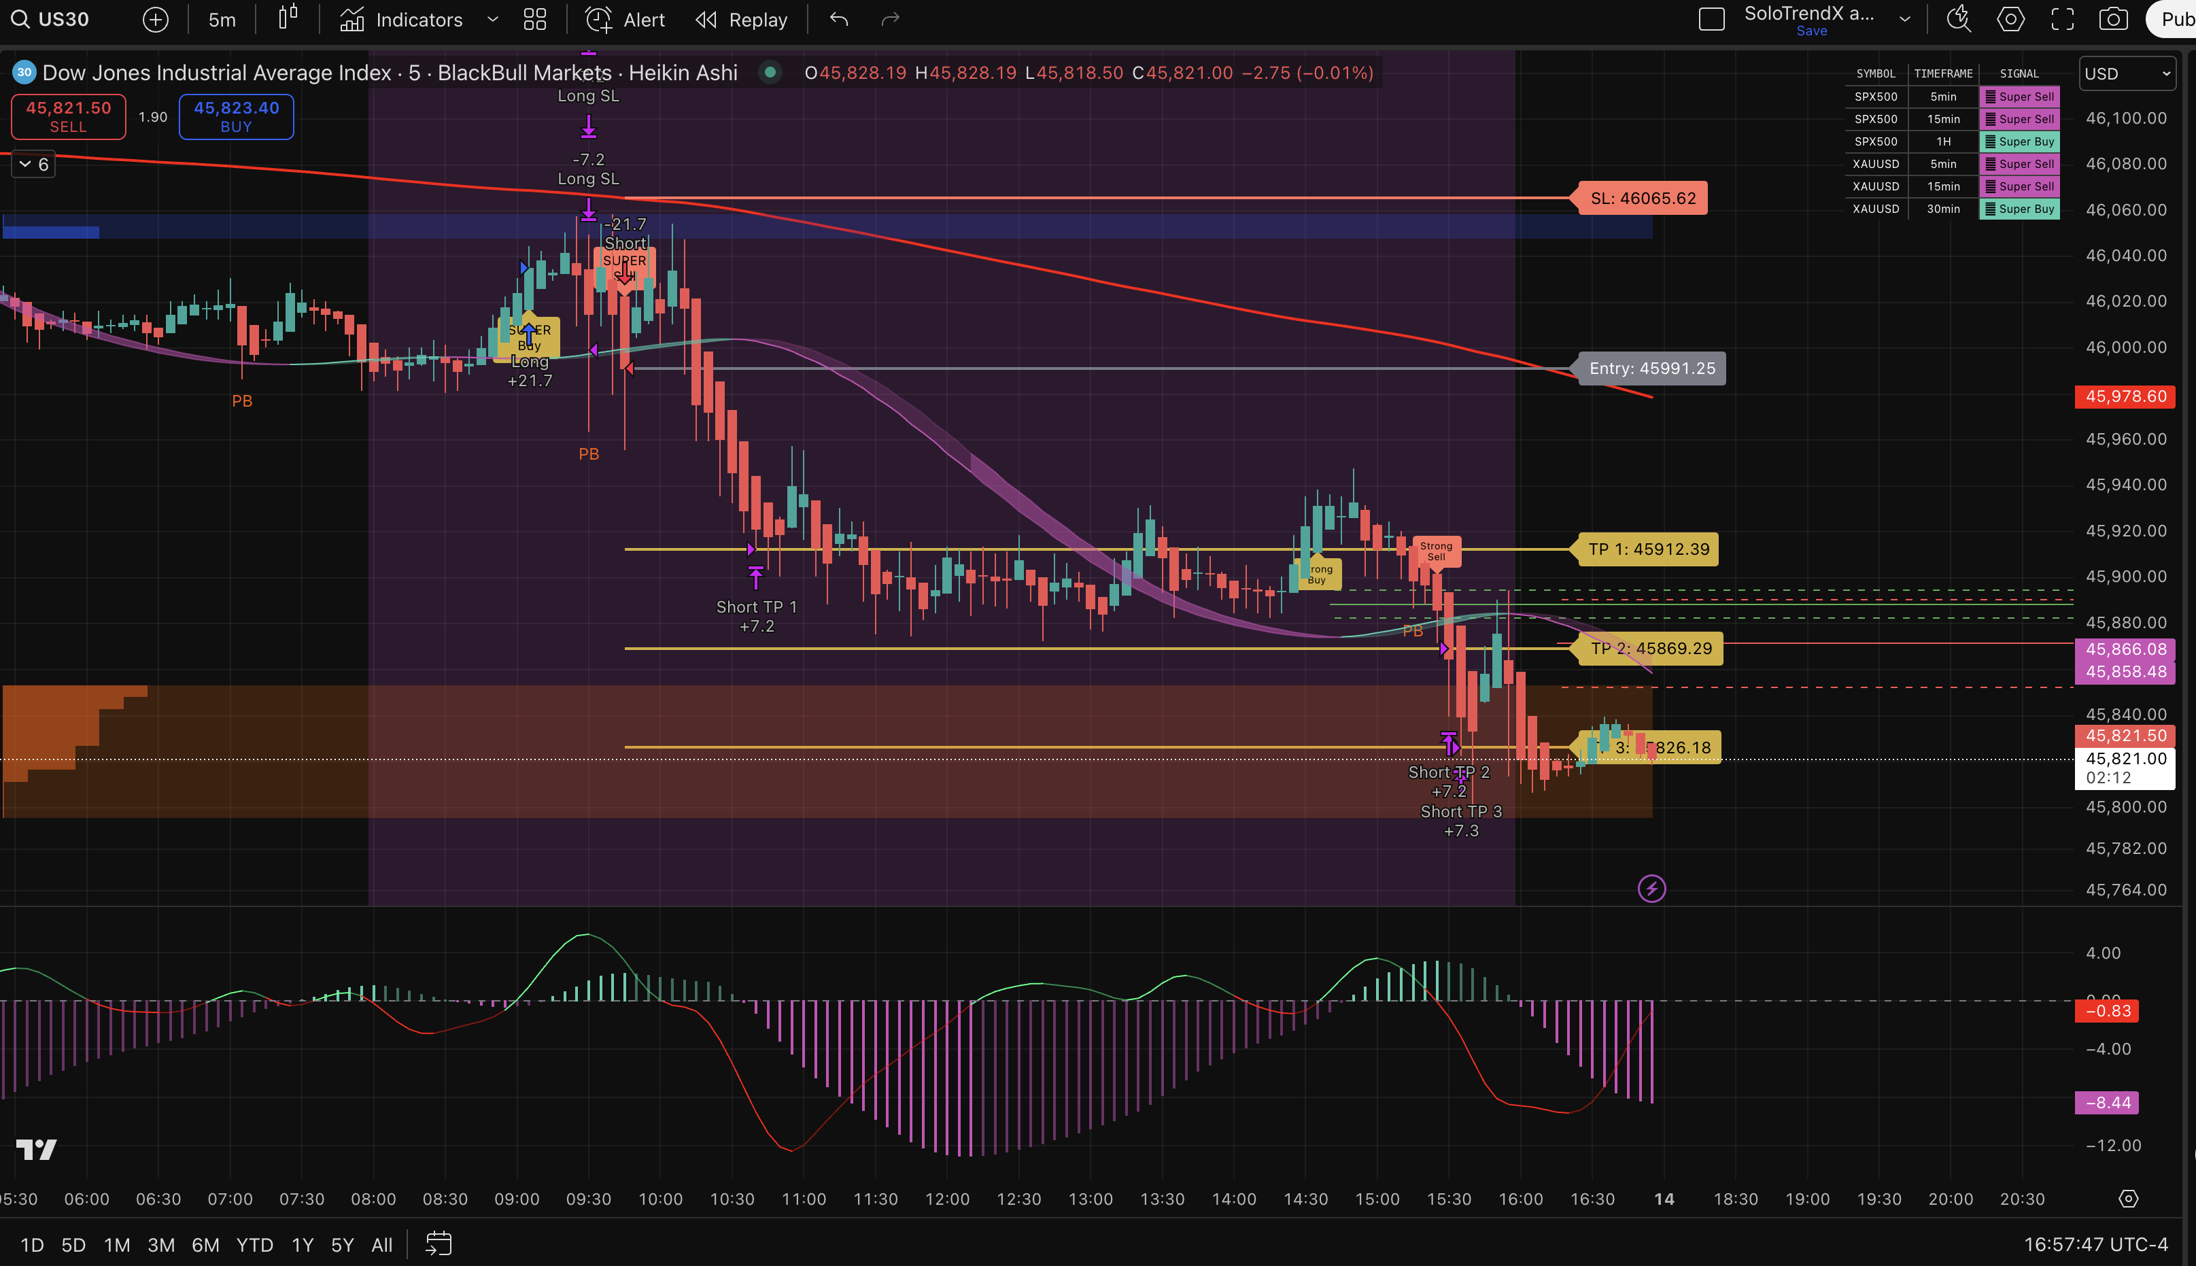Open the USD currency dropdown
The width and height of the screenshot is (2196, 1266).
click(x=2127, y=74)
